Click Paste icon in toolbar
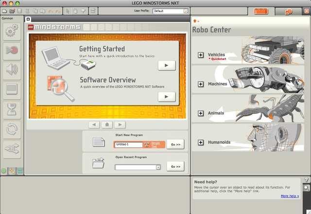The image size is (311, 214). (x=43, y=11)
